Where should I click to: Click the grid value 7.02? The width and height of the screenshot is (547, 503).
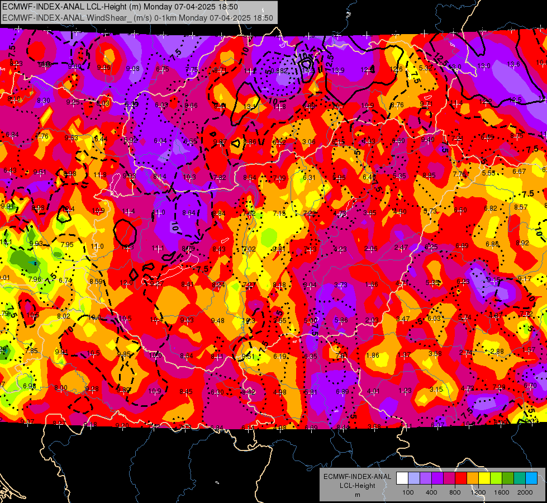click(x=249, y=249)
